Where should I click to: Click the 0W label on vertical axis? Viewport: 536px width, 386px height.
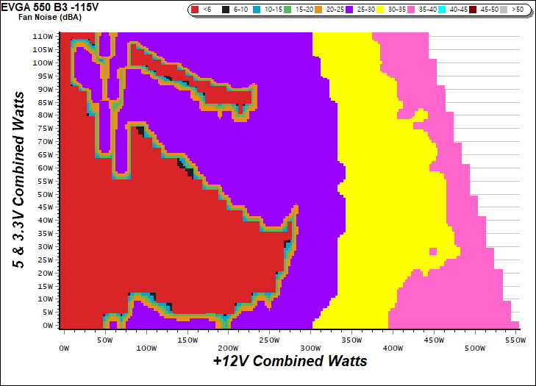(48, 325)
